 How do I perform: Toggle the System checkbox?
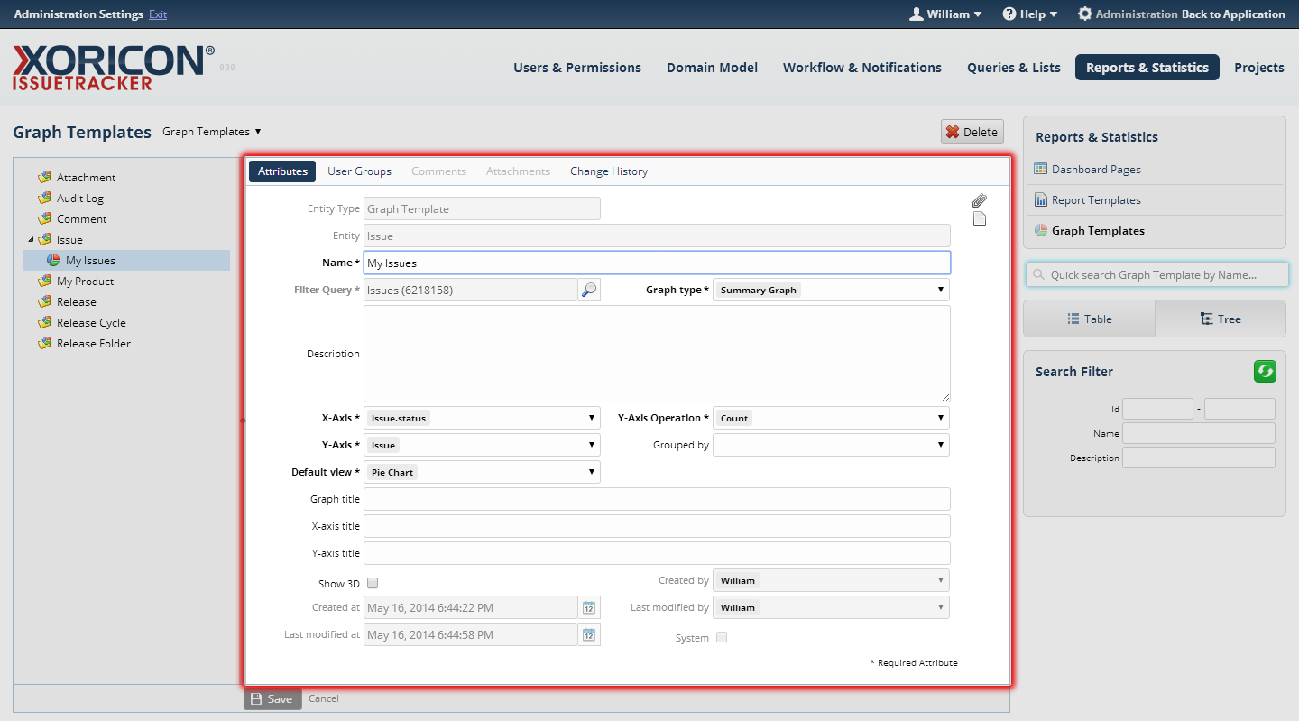[x=722, y=637]
